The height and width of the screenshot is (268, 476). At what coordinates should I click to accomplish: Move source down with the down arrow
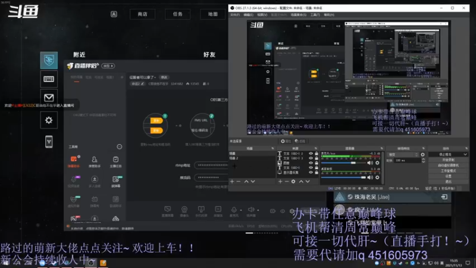(x=308, y=182)
